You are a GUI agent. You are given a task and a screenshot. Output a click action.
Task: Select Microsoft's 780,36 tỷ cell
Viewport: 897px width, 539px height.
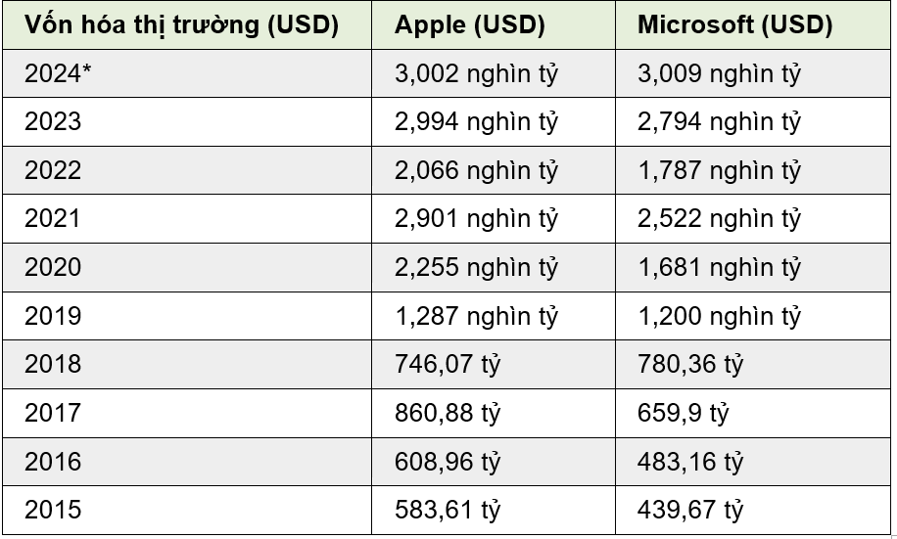(690, 364)
